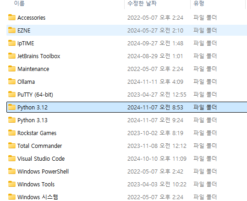The width and height of the screenshot is (247, 201).
Task: Select the Python 3.13 folder icon
Action: (x=12, y=120)
